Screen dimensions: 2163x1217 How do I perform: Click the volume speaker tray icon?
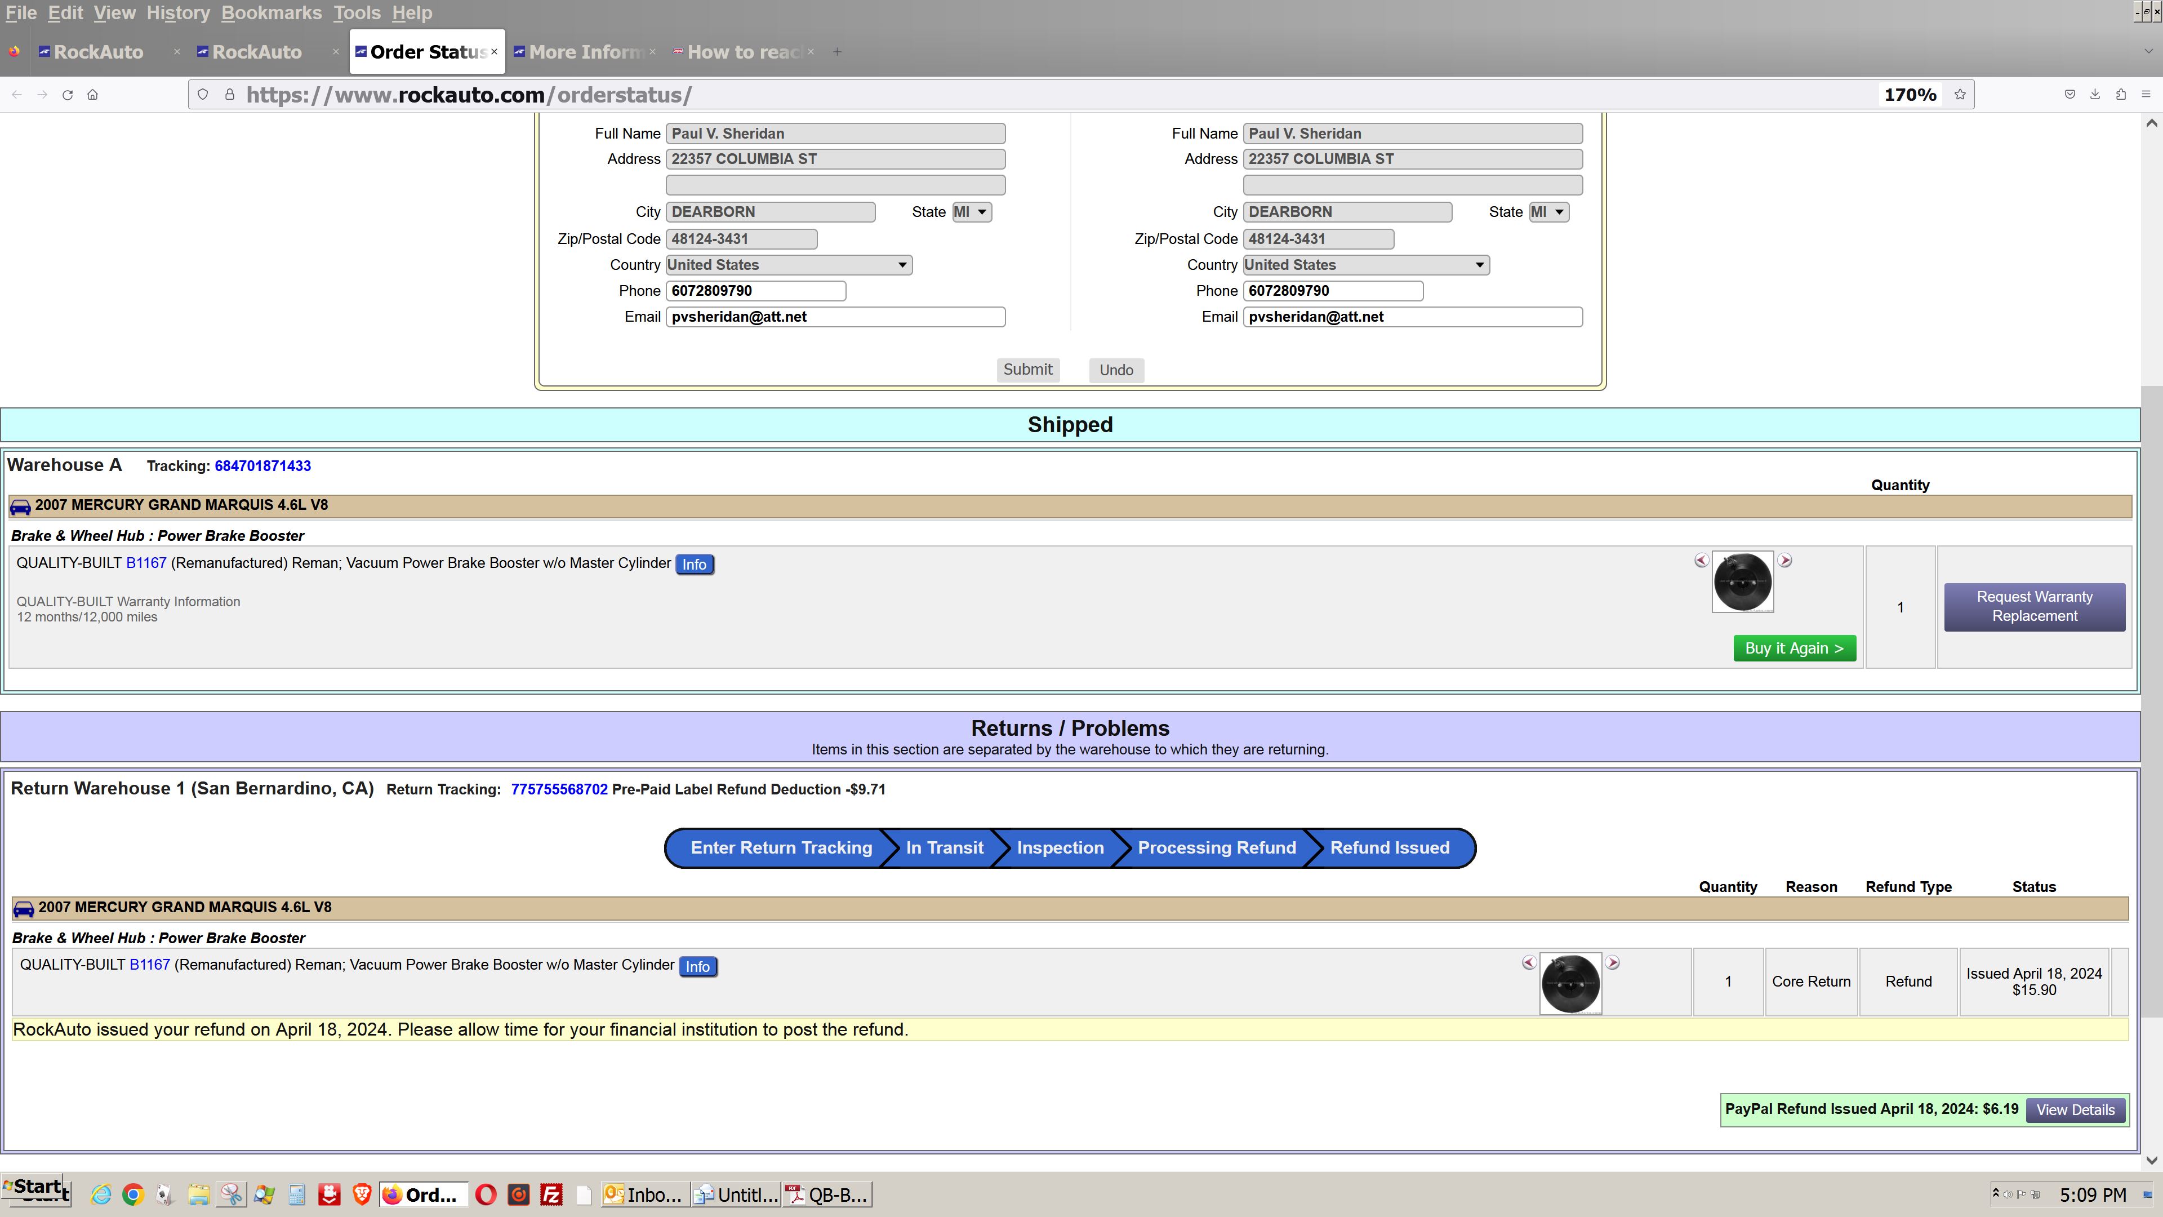[x=2008, y=1195]
